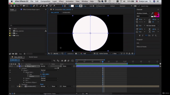Toggle visibility eye of Stroke 1
The image size is (170, 95).
pyautogui.click(x=10, y=78)
